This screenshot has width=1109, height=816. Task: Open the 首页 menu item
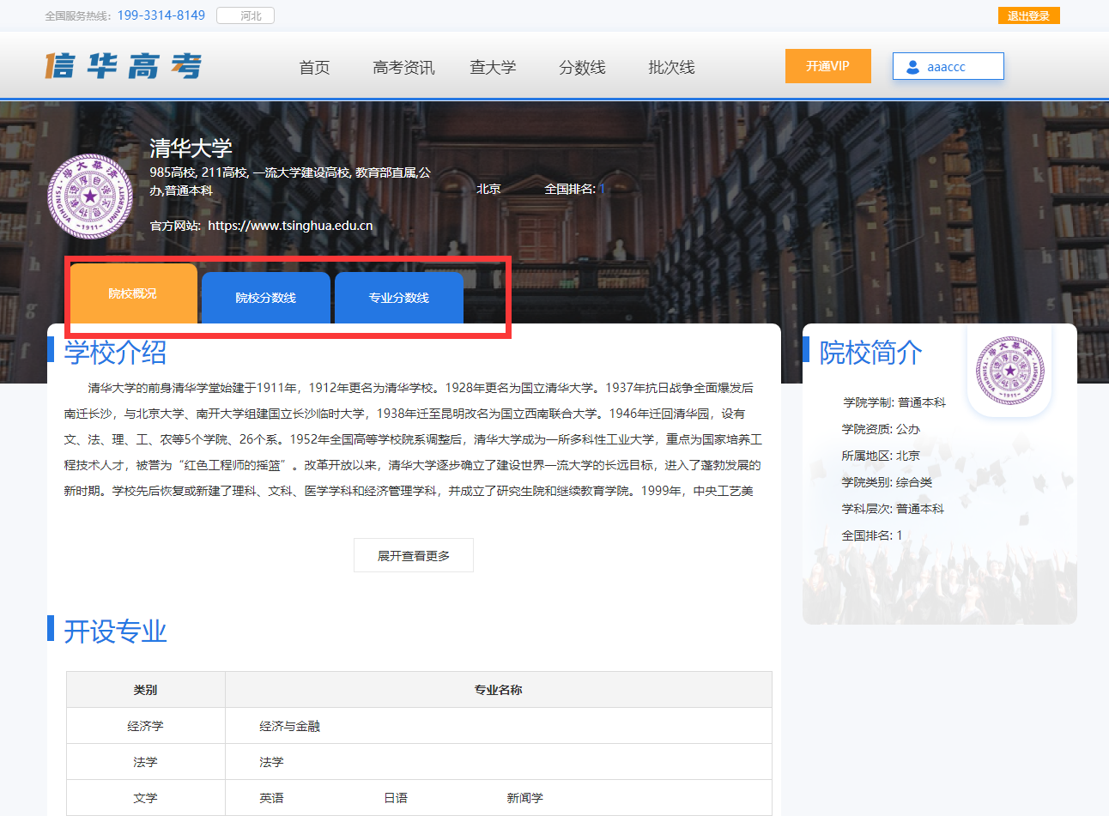tap(314, 67)
